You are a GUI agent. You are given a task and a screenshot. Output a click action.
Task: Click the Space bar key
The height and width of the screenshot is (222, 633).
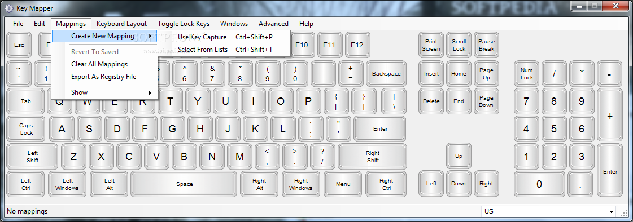tap(184, 184)
